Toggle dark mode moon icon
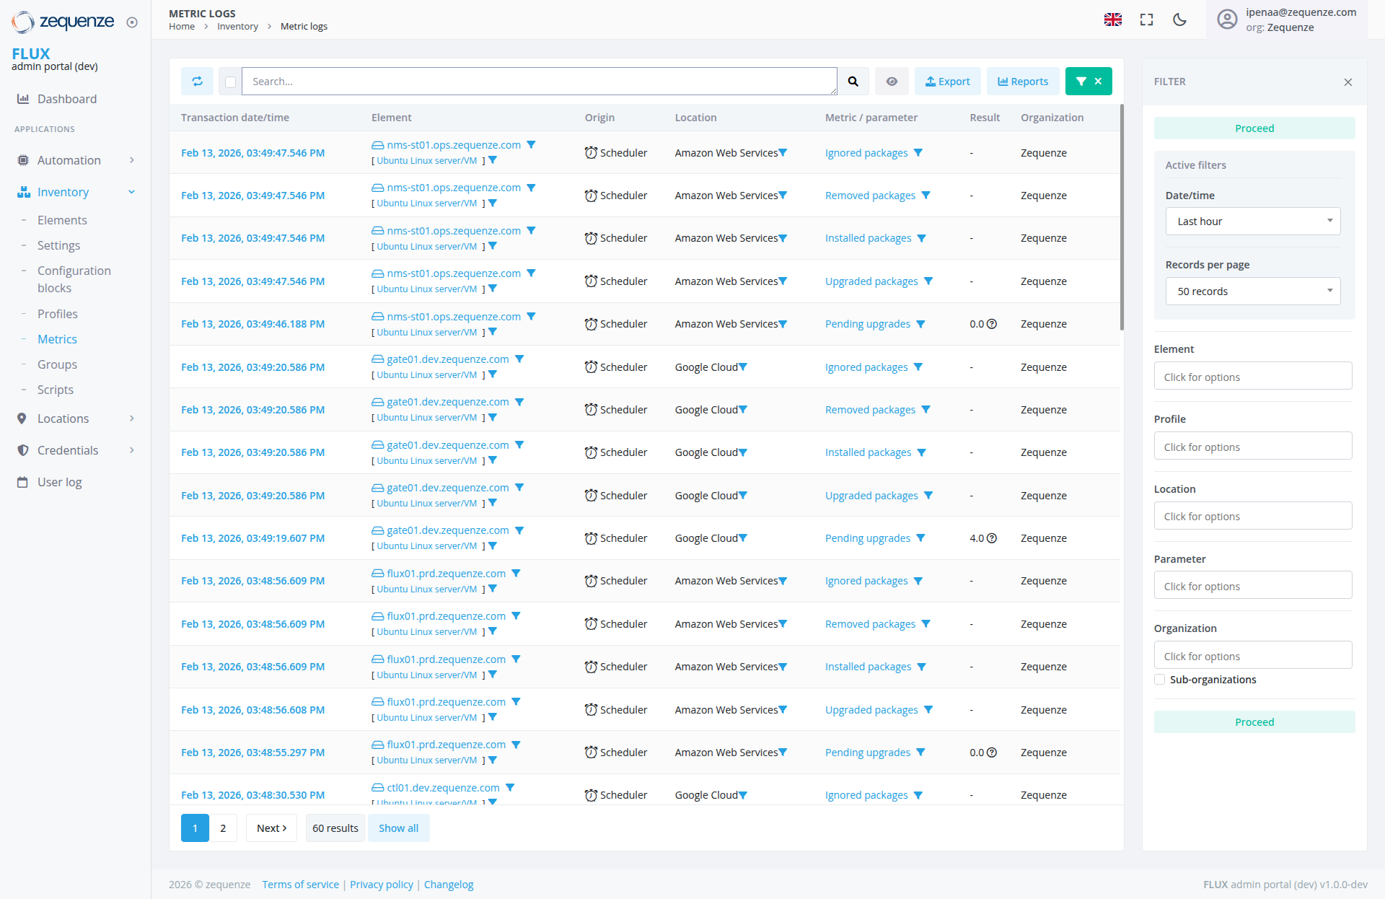The height and width of the screenshot is (899, 1385). 1180,19
